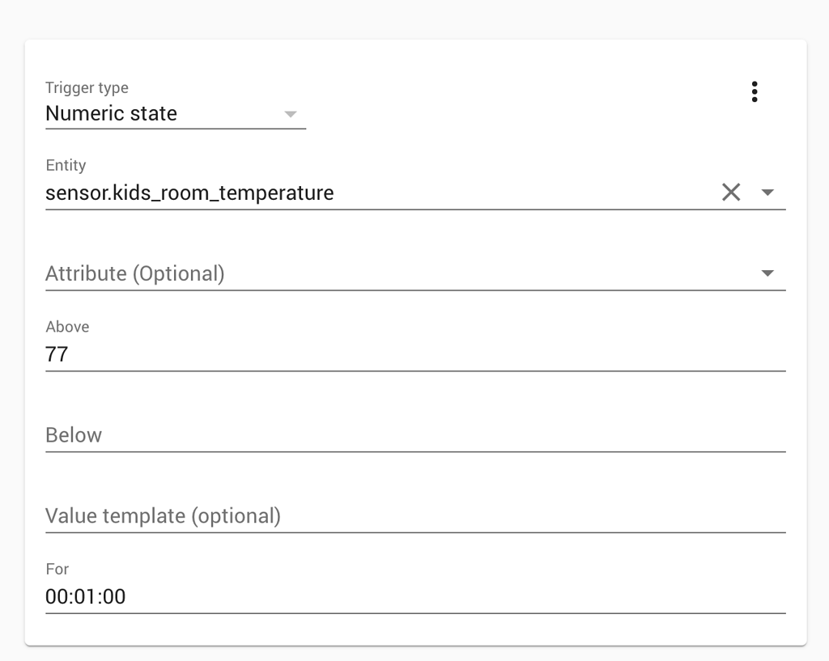Viewport: 829px width, 661px height.
Task: Click the Above label text
Action: [67, 327]
